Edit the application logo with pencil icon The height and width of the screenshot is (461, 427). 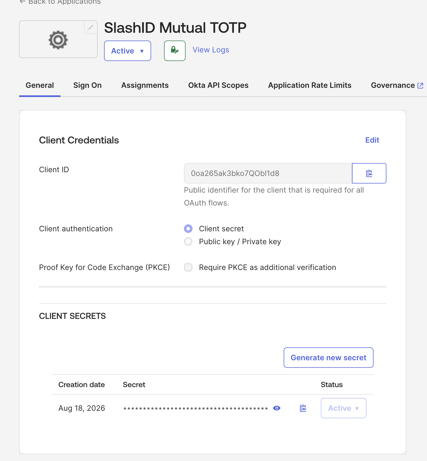click(91, 27)
